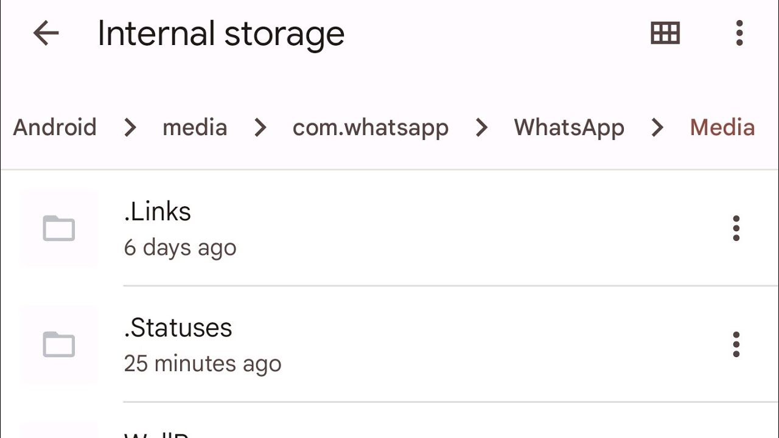This screenshot has width=779, height=438.
Task: Click the chevron right after Android
Action: [x=130, y=128]
